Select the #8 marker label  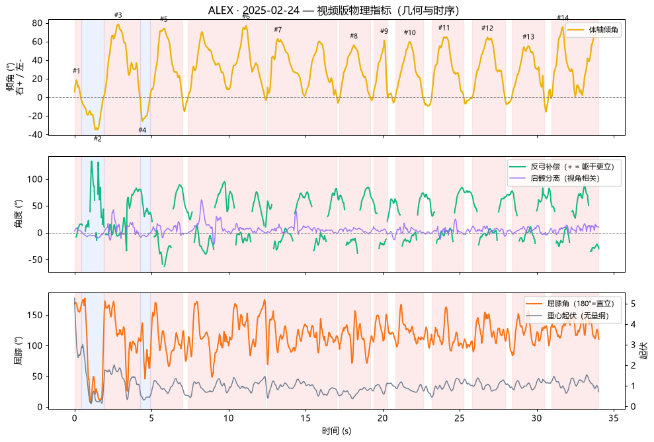(x=354, y=36)
